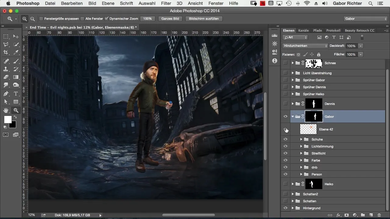Collapse the Gabor layer group
The image size is (390, 219).
point(292,116)
